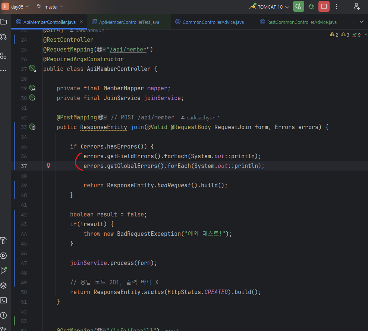Screen dimensions: 368x331
Task: Open the Structure tool window icon
Action: point(3,56)
